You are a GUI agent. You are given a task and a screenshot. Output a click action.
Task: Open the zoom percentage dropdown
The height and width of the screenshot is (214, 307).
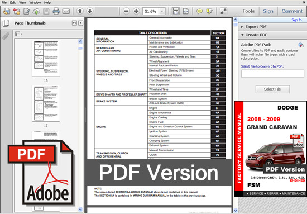point(162,11)
